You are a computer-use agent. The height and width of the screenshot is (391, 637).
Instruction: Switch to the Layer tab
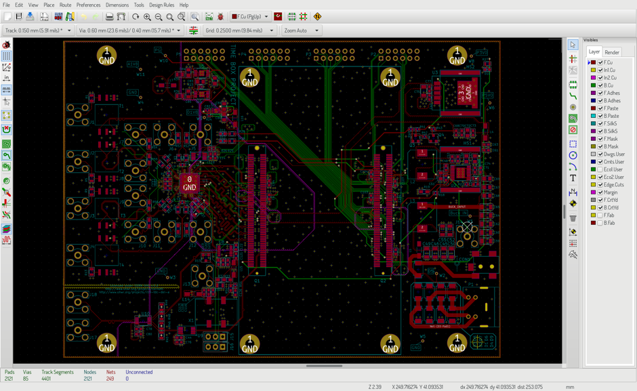tap(594, 52)
